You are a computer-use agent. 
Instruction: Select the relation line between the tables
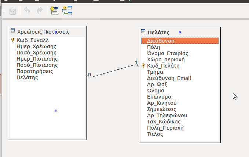114,71
